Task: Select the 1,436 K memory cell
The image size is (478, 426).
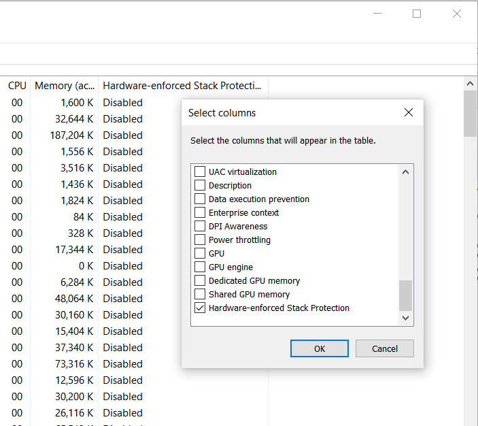Action: click(x=77, y=184)
